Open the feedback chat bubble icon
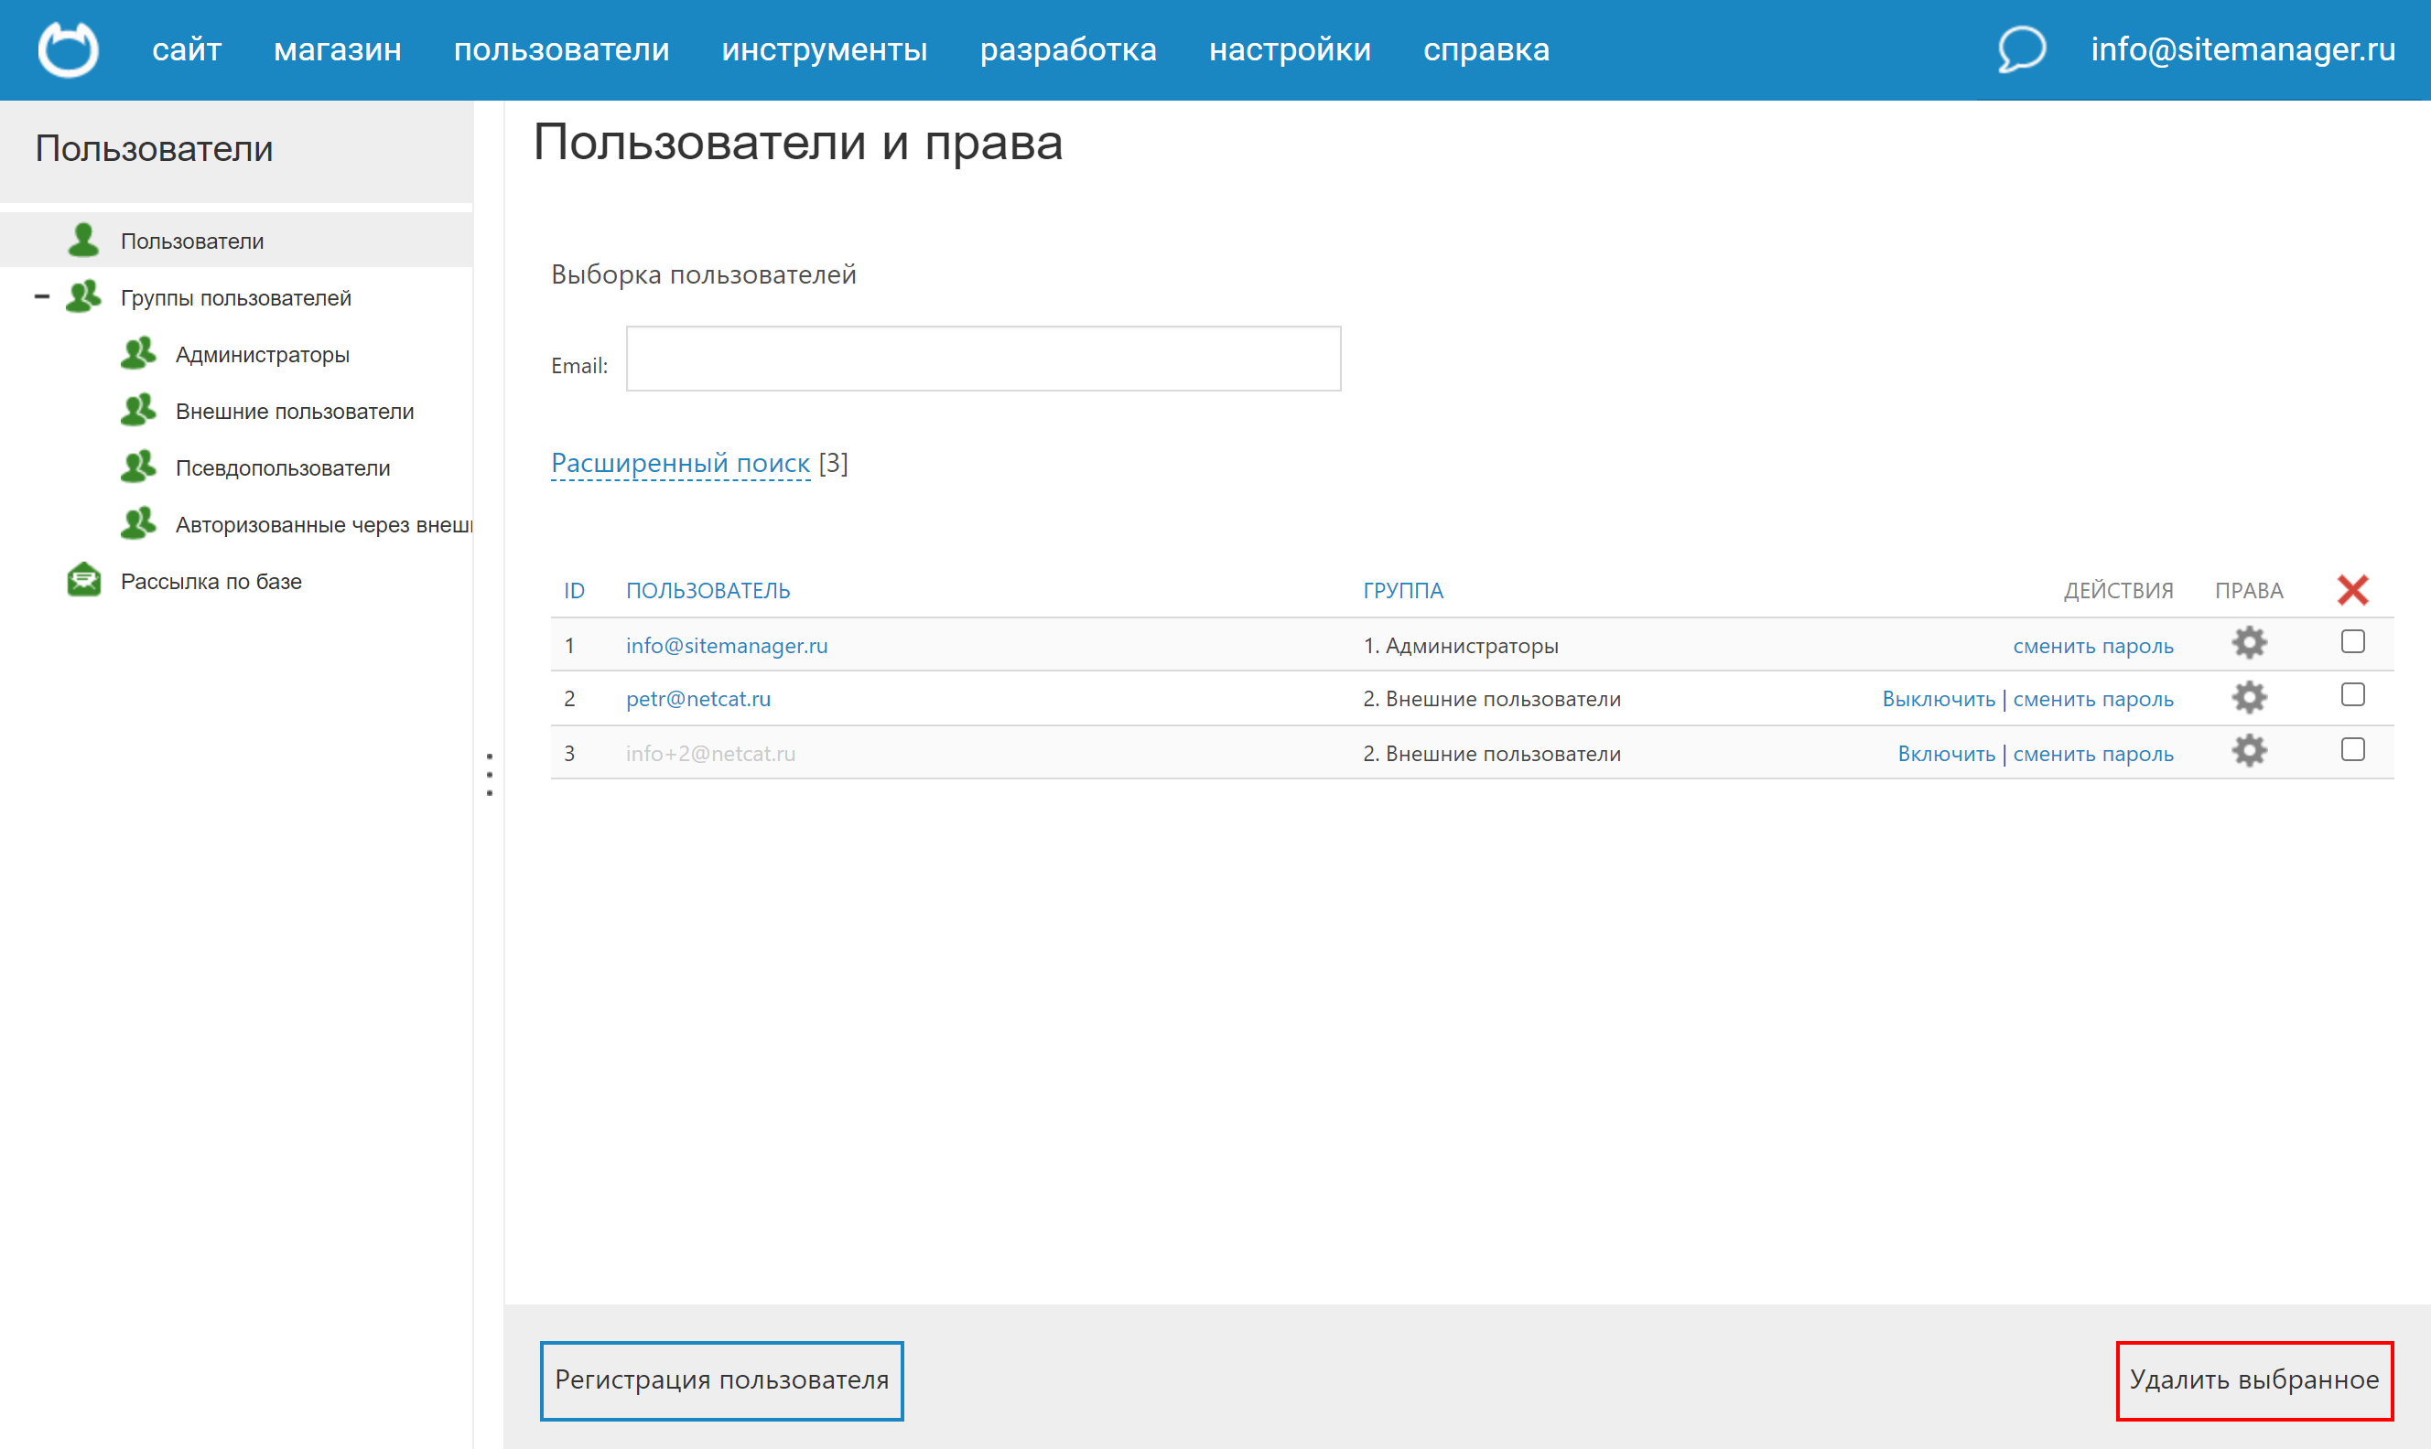Image resolution: width=2431 pixels, height=1449 pixels. click(2021, 48)
